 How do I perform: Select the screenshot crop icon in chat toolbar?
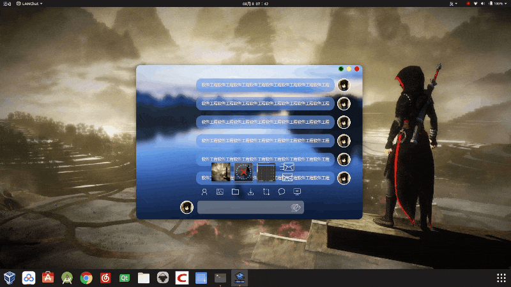266,192
